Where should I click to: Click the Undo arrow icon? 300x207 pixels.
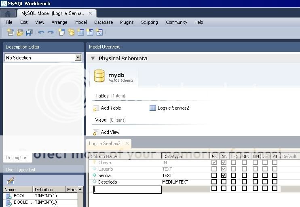(41, 32)
